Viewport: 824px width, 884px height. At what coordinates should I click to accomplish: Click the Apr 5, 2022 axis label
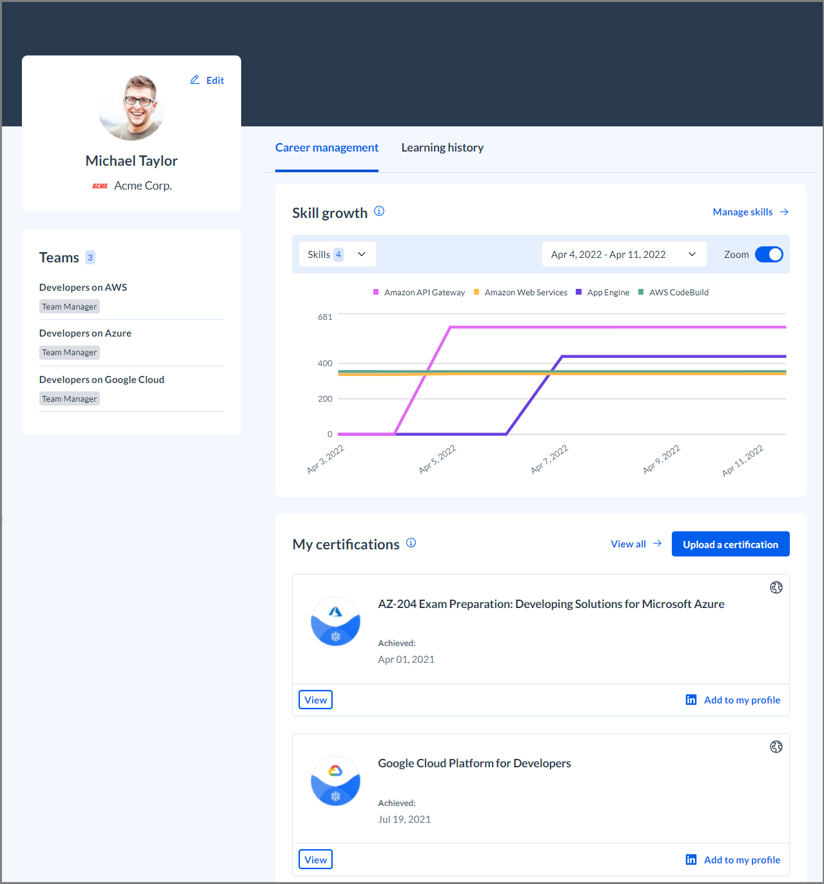[x=437, y=459]
